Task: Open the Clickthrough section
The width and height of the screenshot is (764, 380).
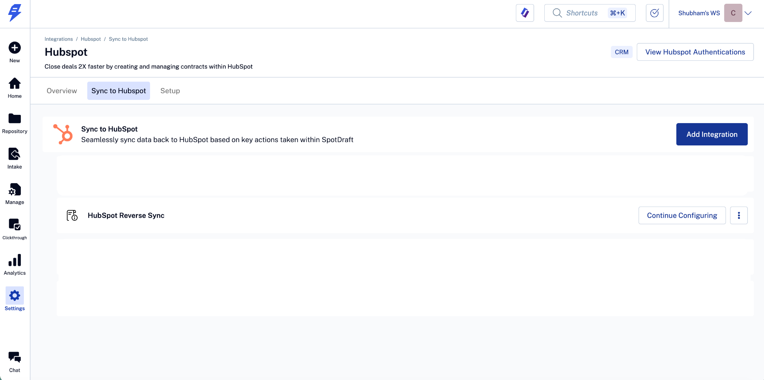Action: click(x=15, y=230)
